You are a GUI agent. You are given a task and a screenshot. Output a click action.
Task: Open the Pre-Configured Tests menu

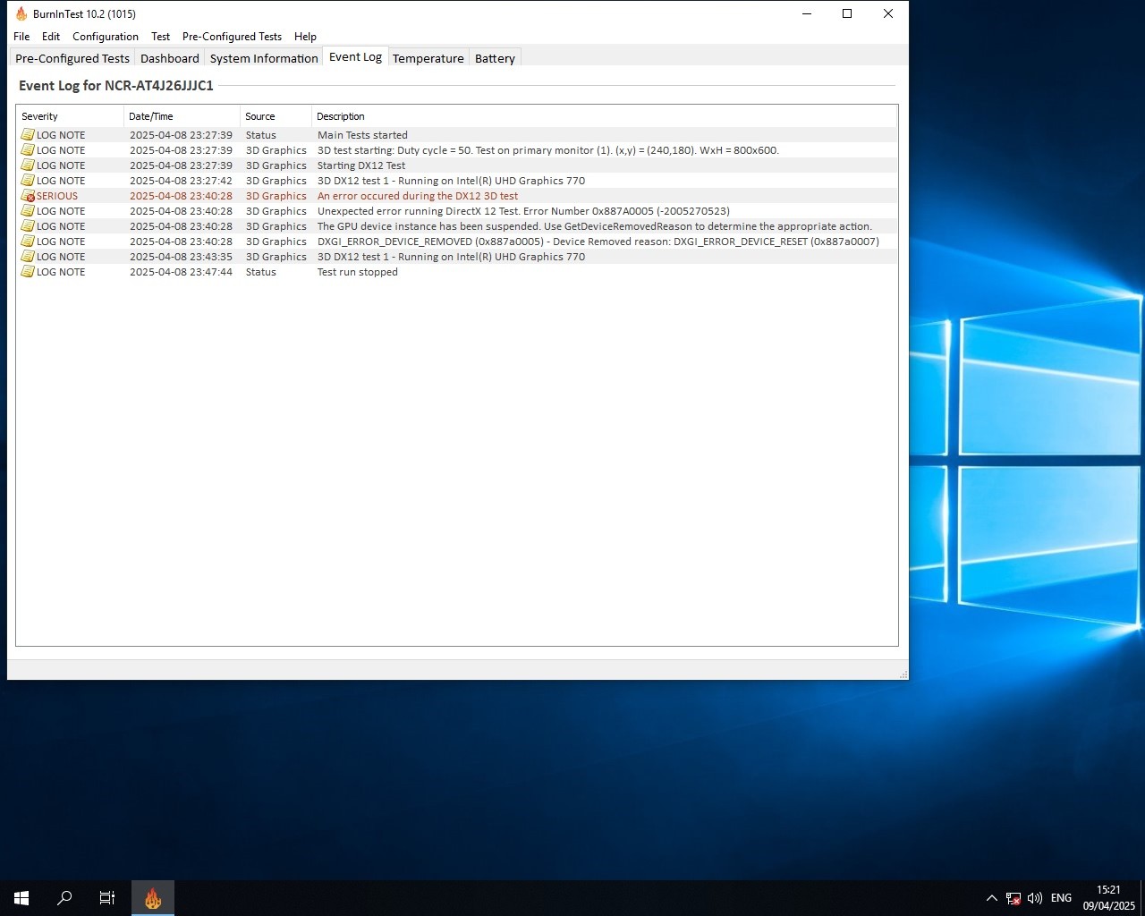(232, 37)
